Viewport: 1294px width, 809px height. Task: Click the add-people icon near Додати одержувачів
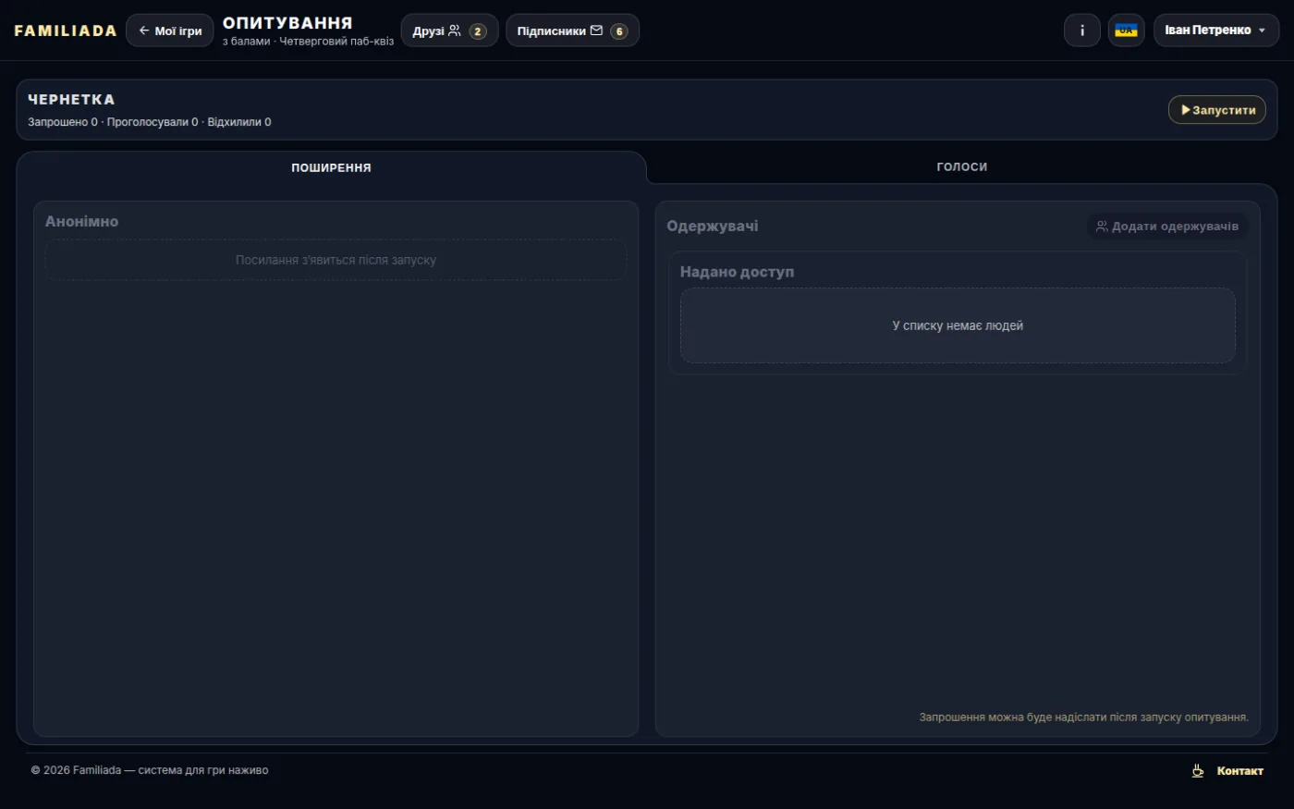tap(1102, 227)
